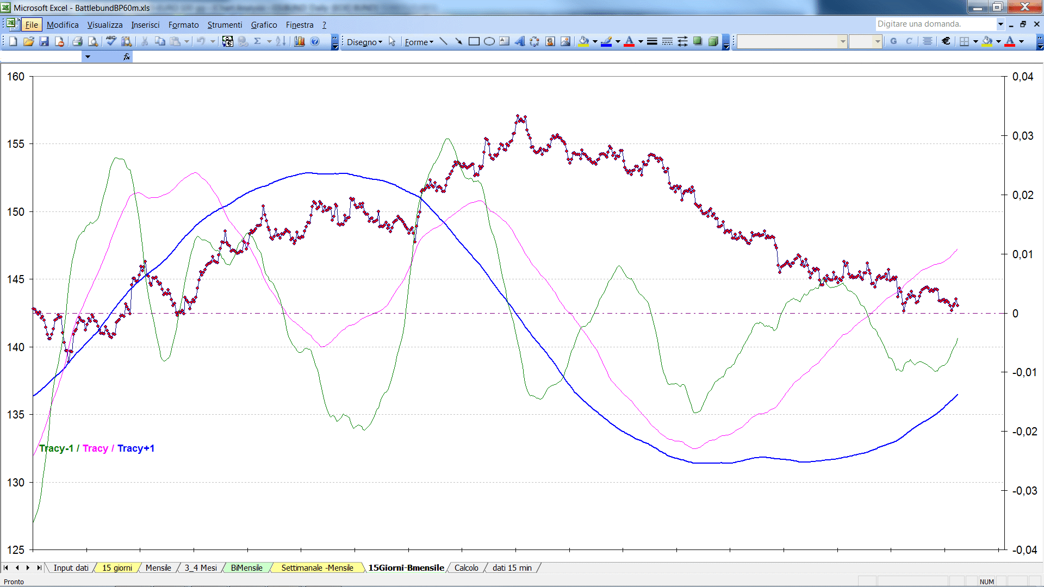Viewport: 1044px width, 587px height.
Task: Click the Print icon
Action: [77, 41]
